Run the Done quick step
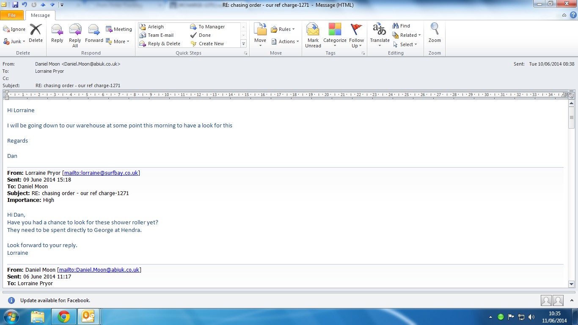The image size is (578, 325). (204, 35)
